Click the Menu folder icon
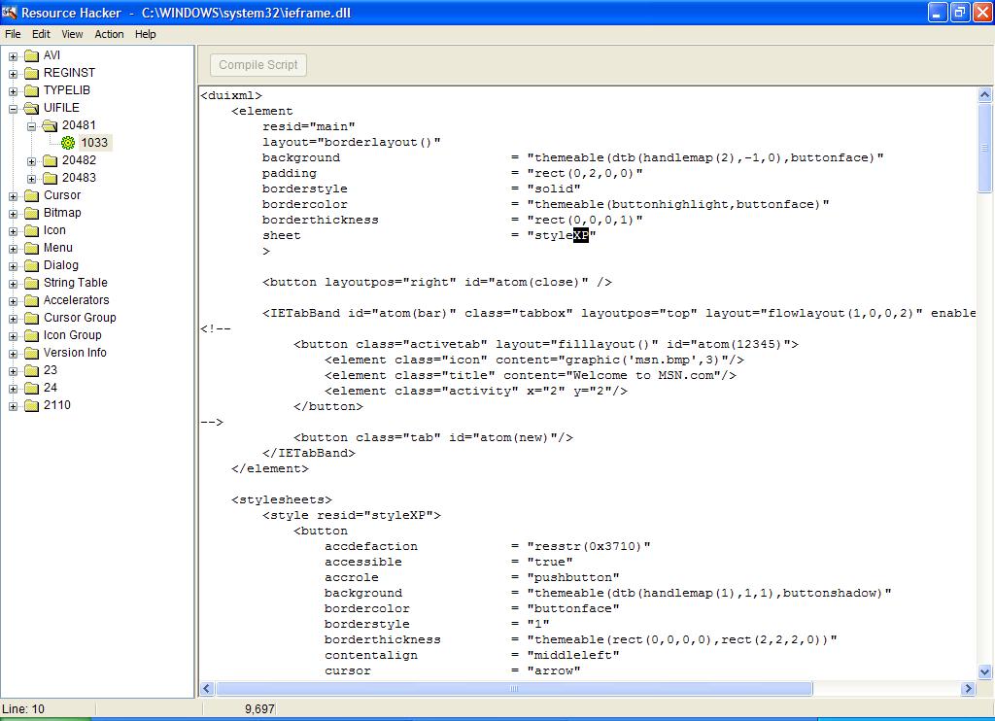Screen dimensions: 995x721 31,248
